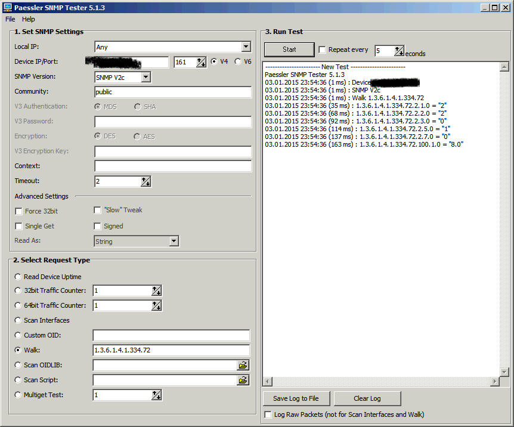Select the V4 radio button
This screenshot has height=427, width=514.
[214, 61]
